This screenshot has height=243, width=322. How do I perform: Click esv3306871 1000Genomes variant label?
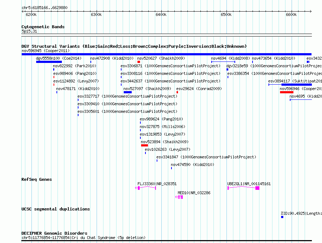(x=170, y=66)
